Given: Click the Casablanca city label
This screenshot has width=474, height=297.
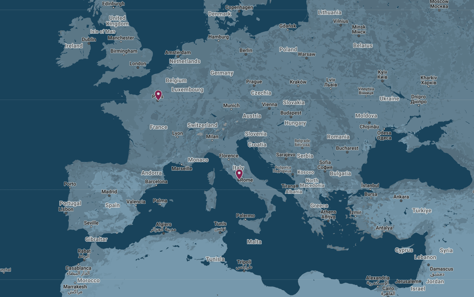Looking at the screenshot, I should point(78,271).
